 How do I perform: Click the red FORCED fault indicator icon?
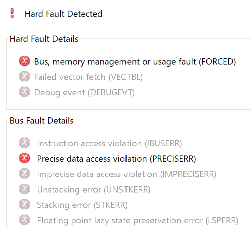25,61
